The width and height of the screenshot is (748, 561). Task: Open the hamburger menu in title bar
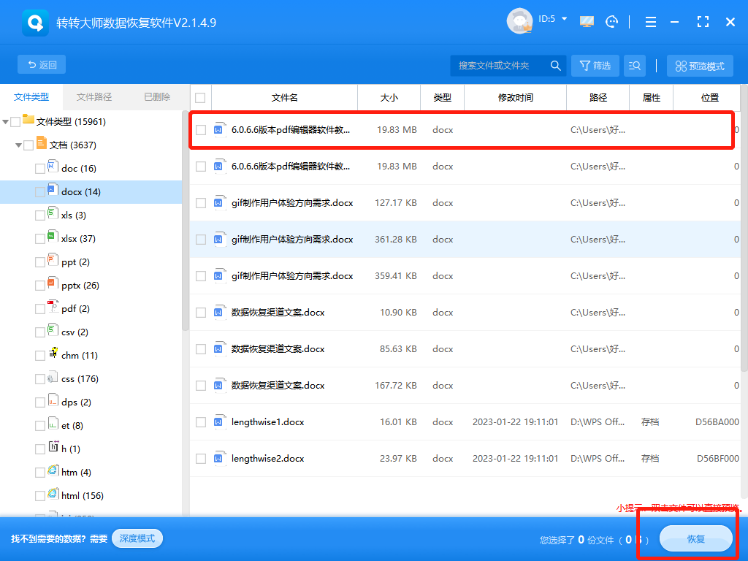click(x=650, y=22)
